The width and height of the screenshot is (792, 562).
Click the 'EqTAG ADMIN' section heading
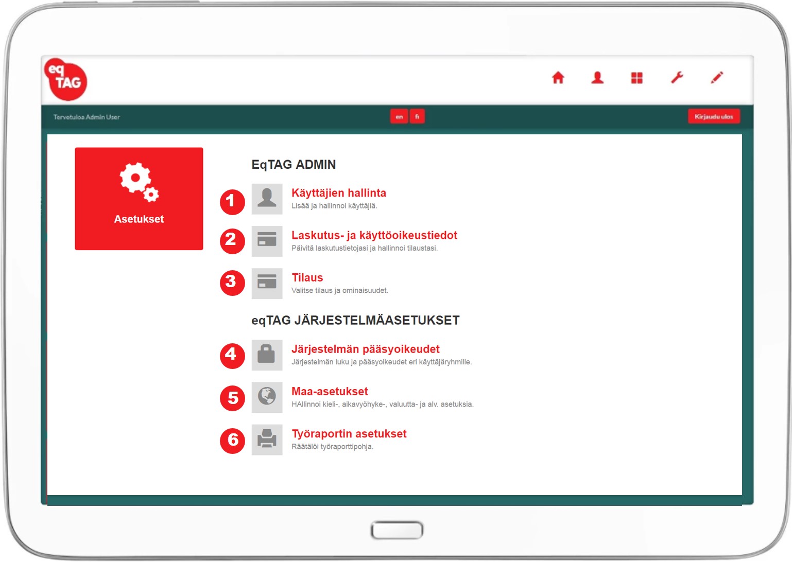click(294, 165)
